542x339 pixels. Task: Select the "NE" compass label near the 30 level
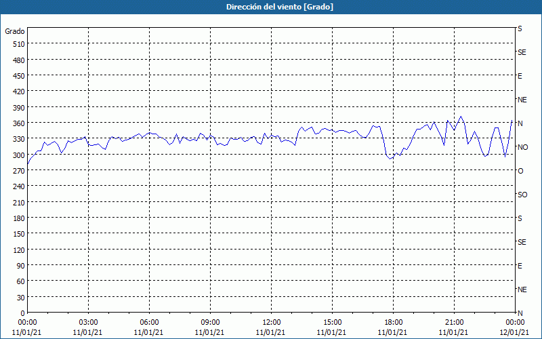[522, 290]
